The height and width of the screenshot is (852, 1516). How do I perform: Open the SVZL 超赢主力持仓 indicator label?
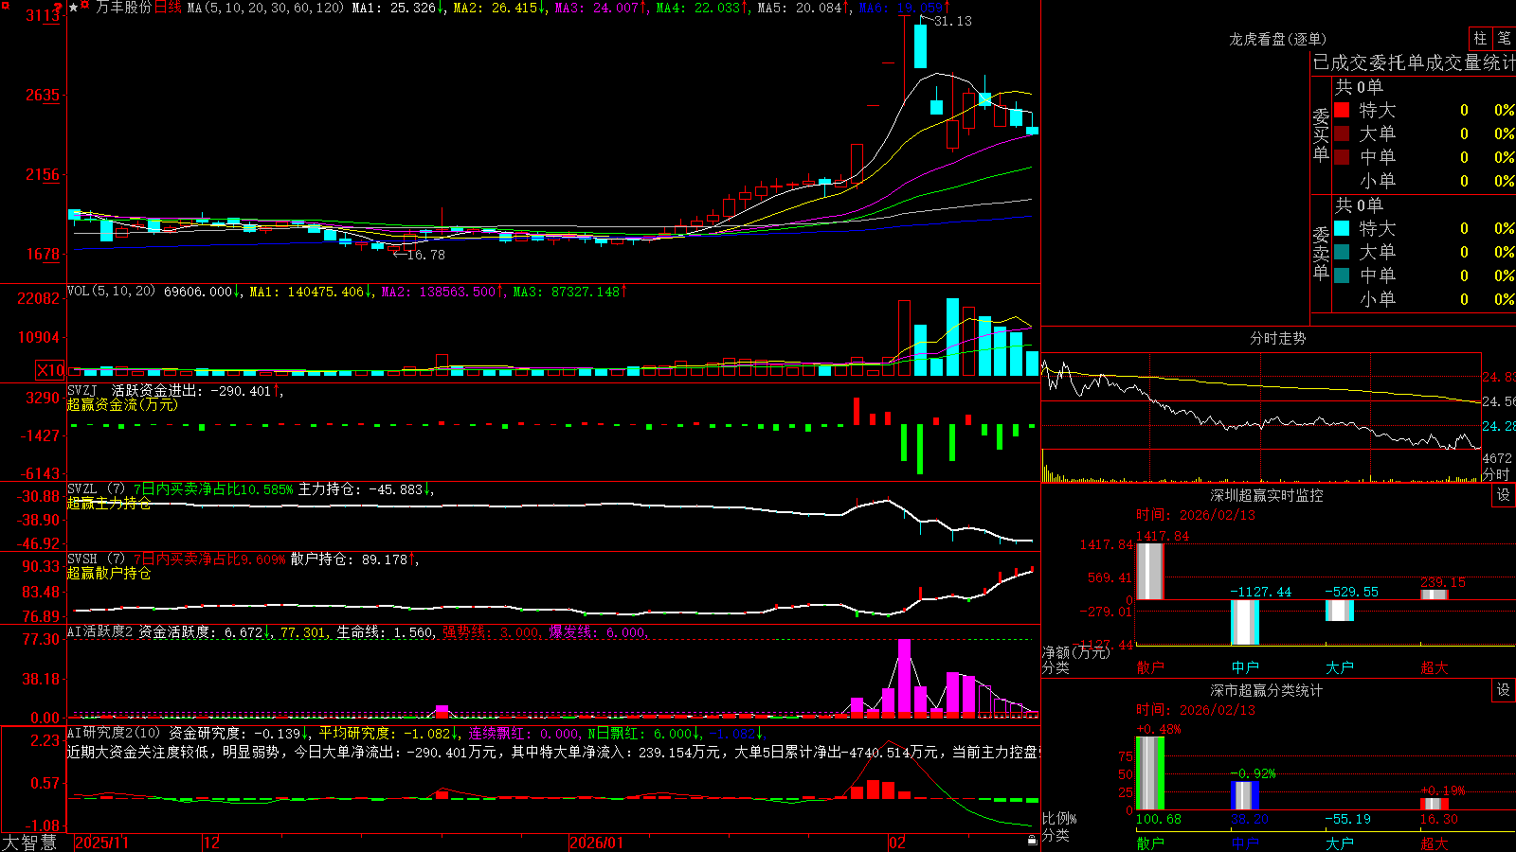point(96,489)
